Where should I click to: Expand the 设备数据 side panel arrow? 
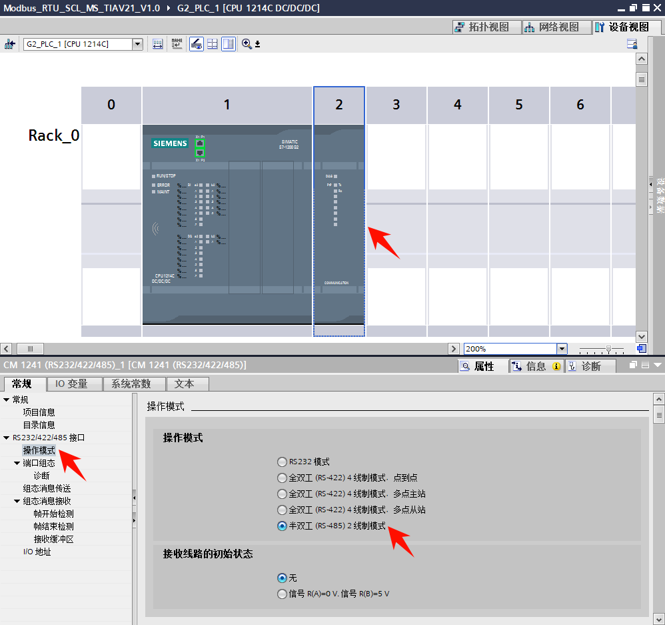click(651, 184)
